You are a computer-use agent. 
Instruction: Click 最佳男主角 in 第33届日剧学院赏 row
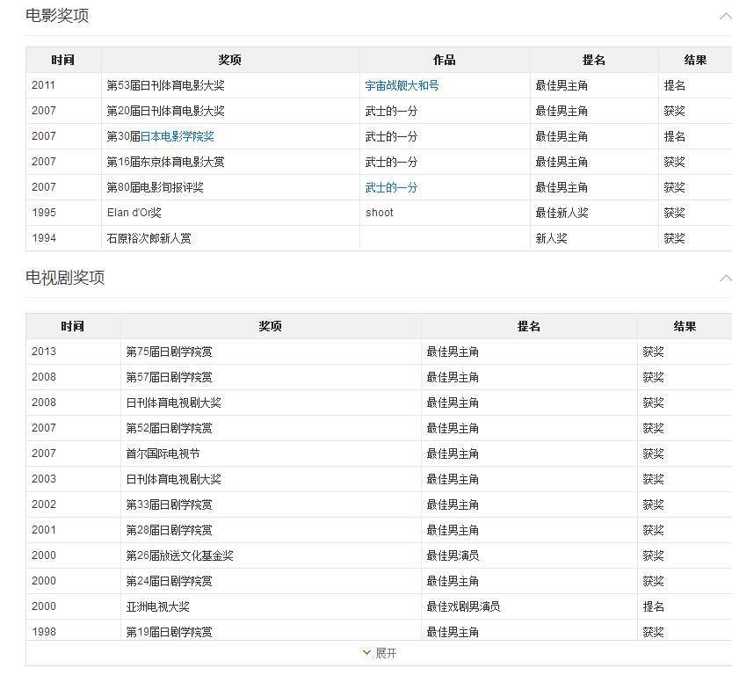point(453,504)
